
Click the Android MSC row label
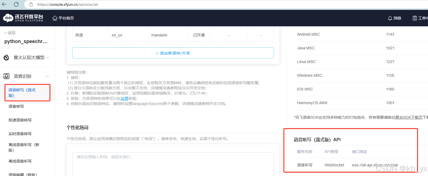(308, 34)
